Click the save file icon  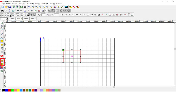[10, 7]
